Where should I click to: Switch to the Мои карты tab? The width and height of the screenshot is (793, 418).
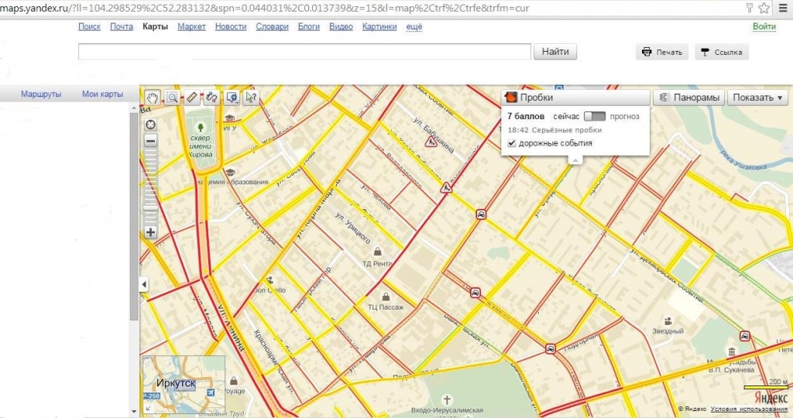[102, 94]
